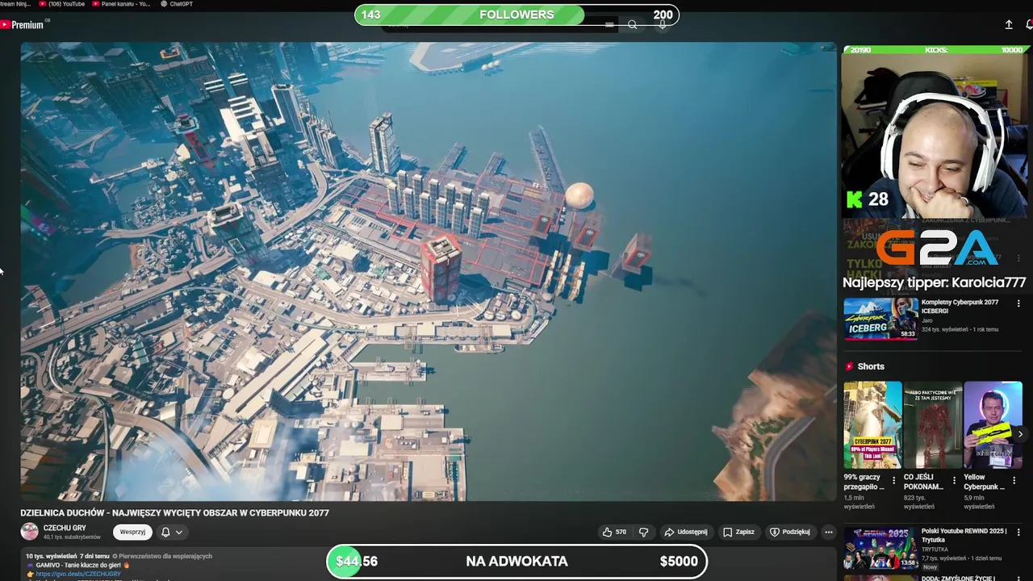Open notification bell dropdown for CZECHU GRY
This screenshot has height=581, width=1033.
click(x=172, y=532)
